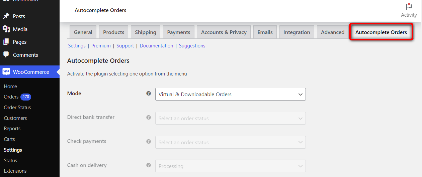
Task: Click the Suggestions link
Action: 192,46
